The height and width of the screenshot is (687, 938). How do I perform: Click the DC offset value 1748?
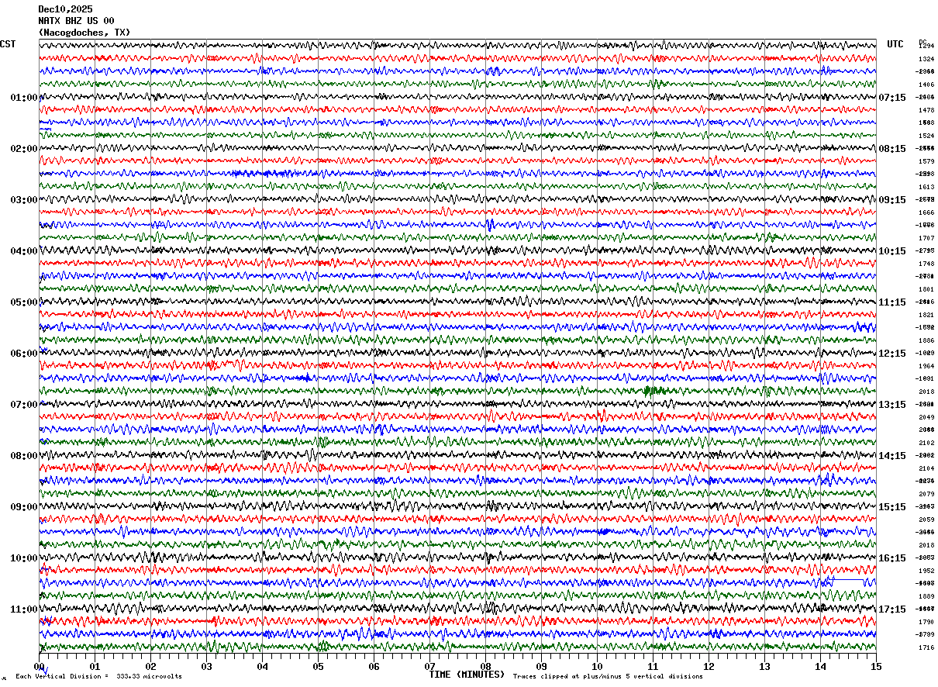[x=926, y=264]
